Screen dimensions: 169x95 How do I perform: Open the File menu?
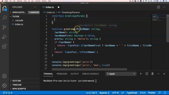(x=11, y=1)
